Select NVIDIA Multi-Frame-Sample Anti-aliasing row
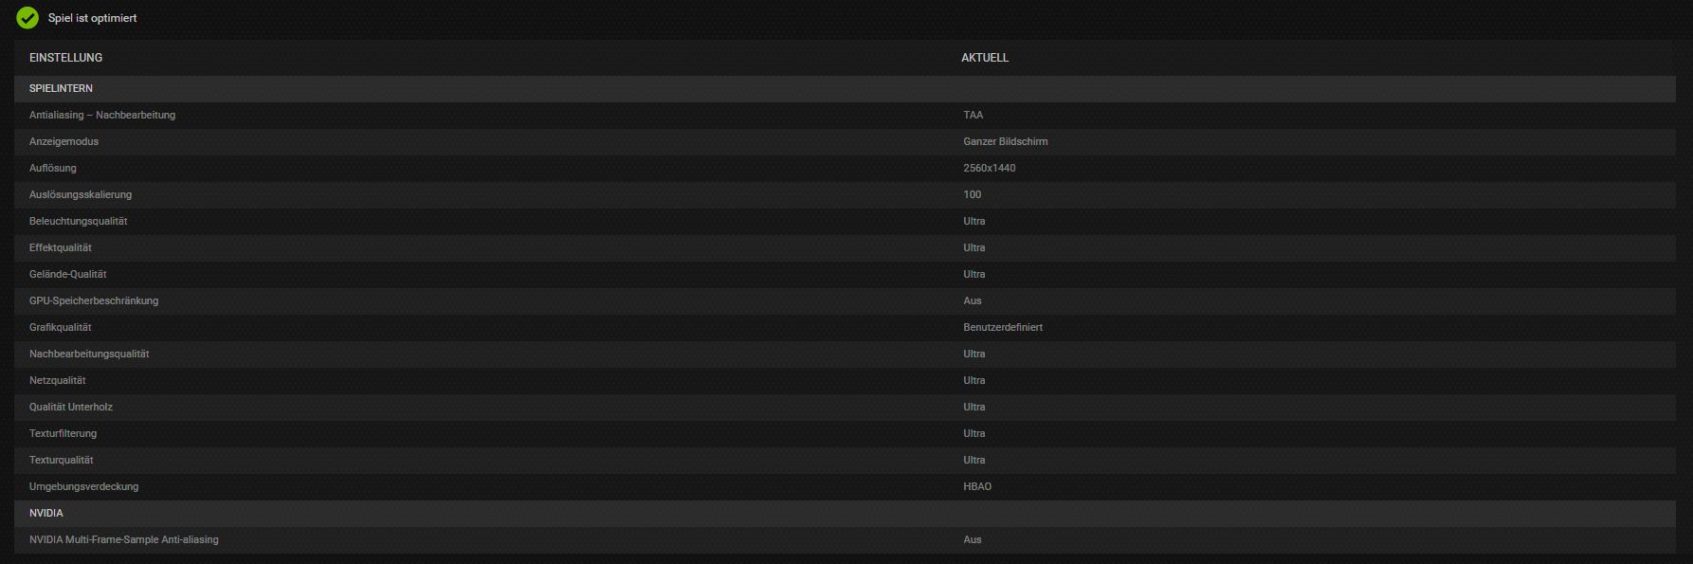This screenshot has height=564, width=1693. point(845,539)
